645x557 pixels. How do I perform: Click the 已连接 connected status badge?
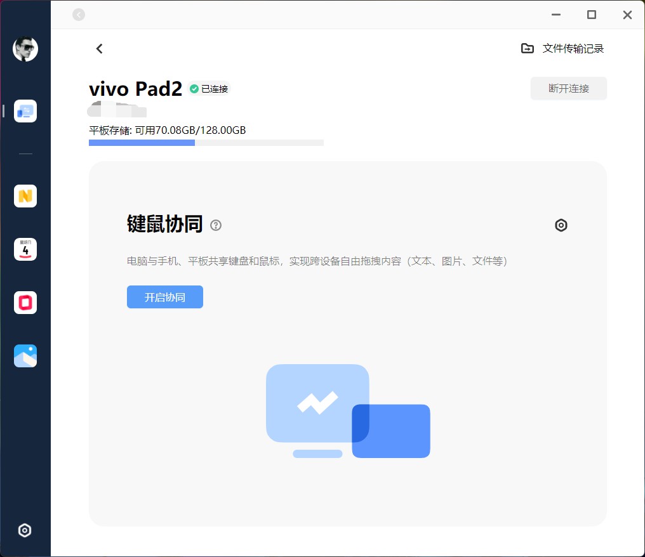pos(209,89)
